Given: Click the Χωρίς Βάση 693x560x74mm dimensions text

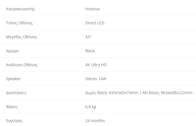Looking at the screenshot, I should [112, 93].
